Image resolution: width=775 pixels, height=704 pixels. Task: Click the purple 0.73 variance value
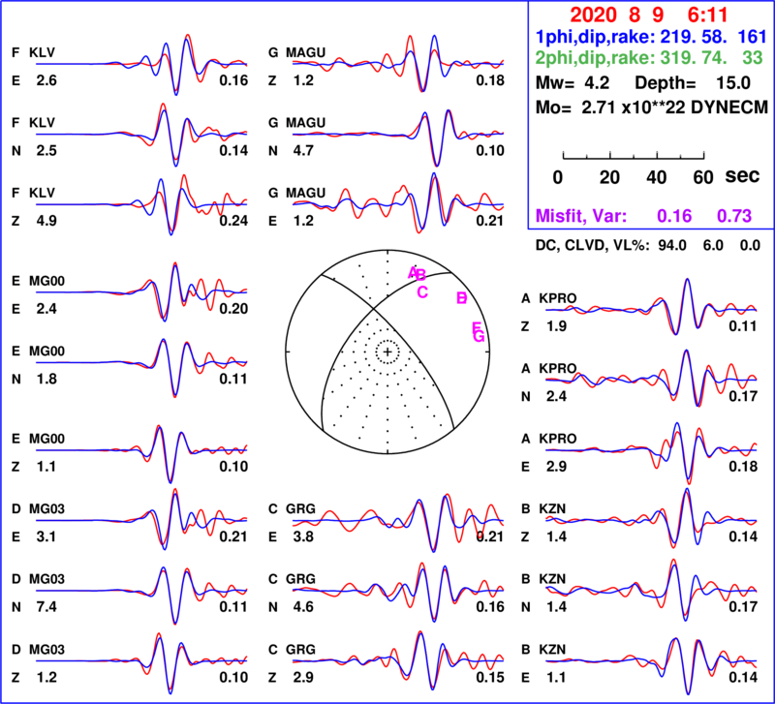(734, 216)
